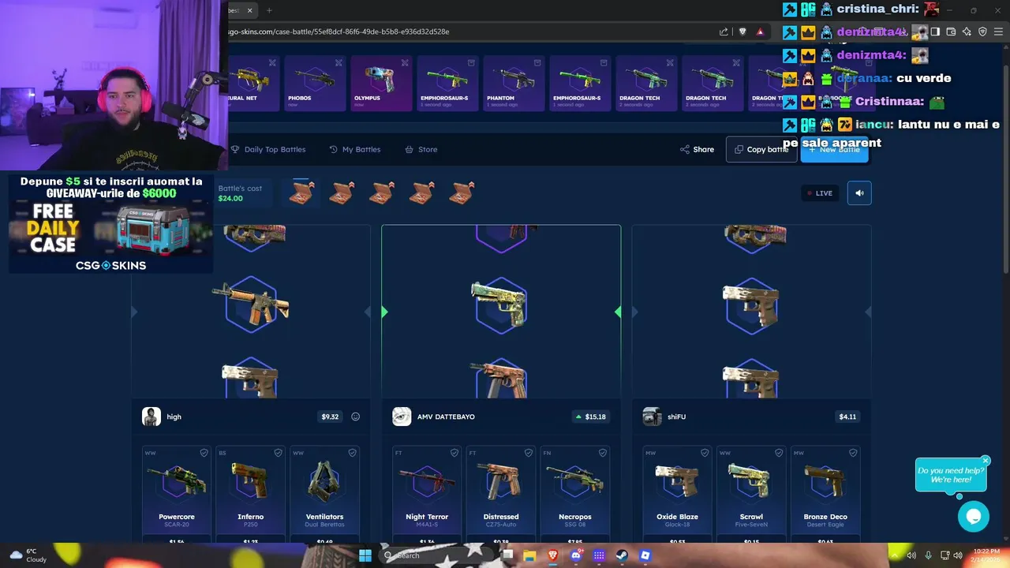The image size is (1010, 568).
Task: Click the Battle's cost $24.00 label
Action: click(x=240, y=193)
